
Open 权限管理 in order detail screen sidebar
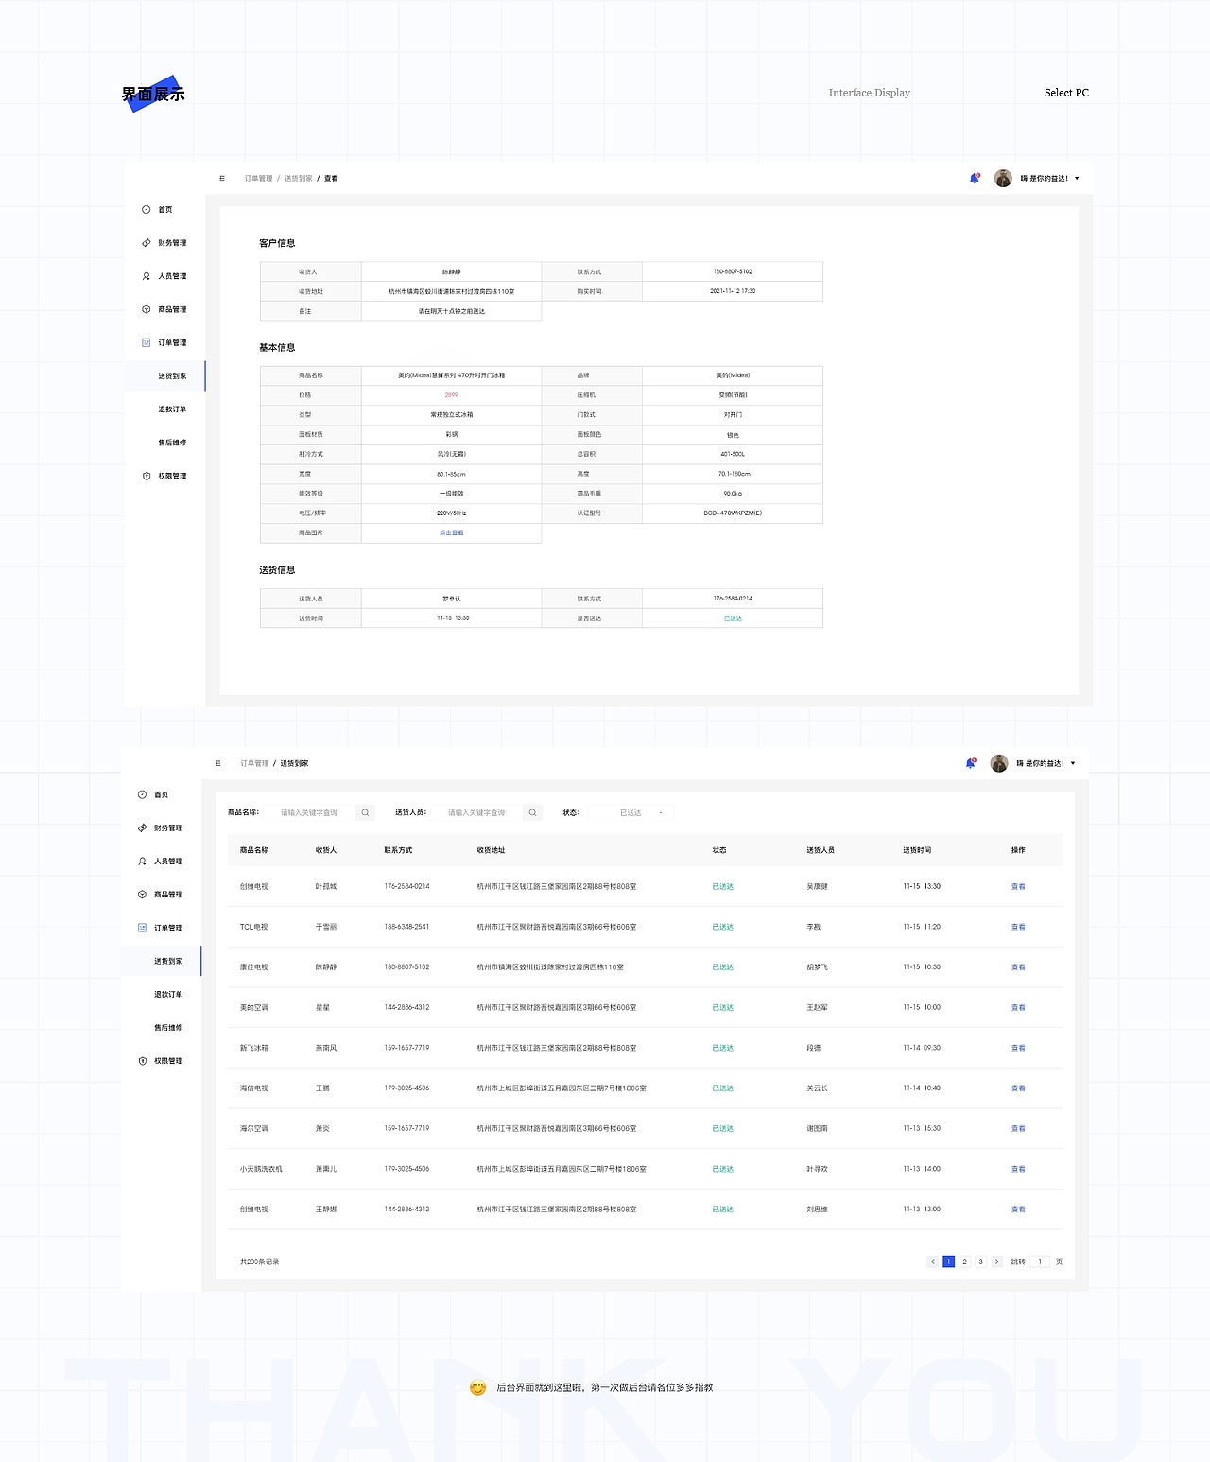tap(164, 476)
